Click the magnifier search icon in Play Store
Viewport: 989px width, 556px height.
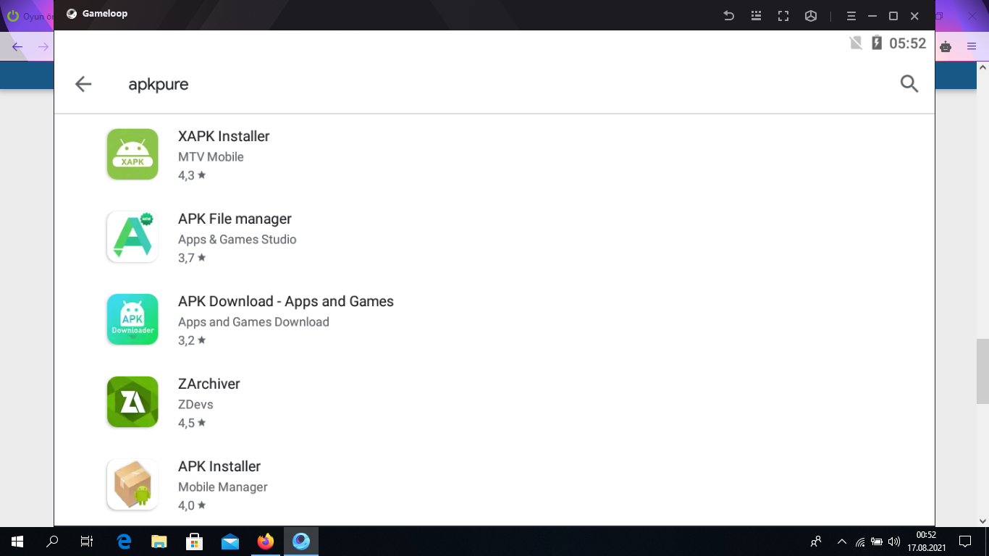[909, 84]
